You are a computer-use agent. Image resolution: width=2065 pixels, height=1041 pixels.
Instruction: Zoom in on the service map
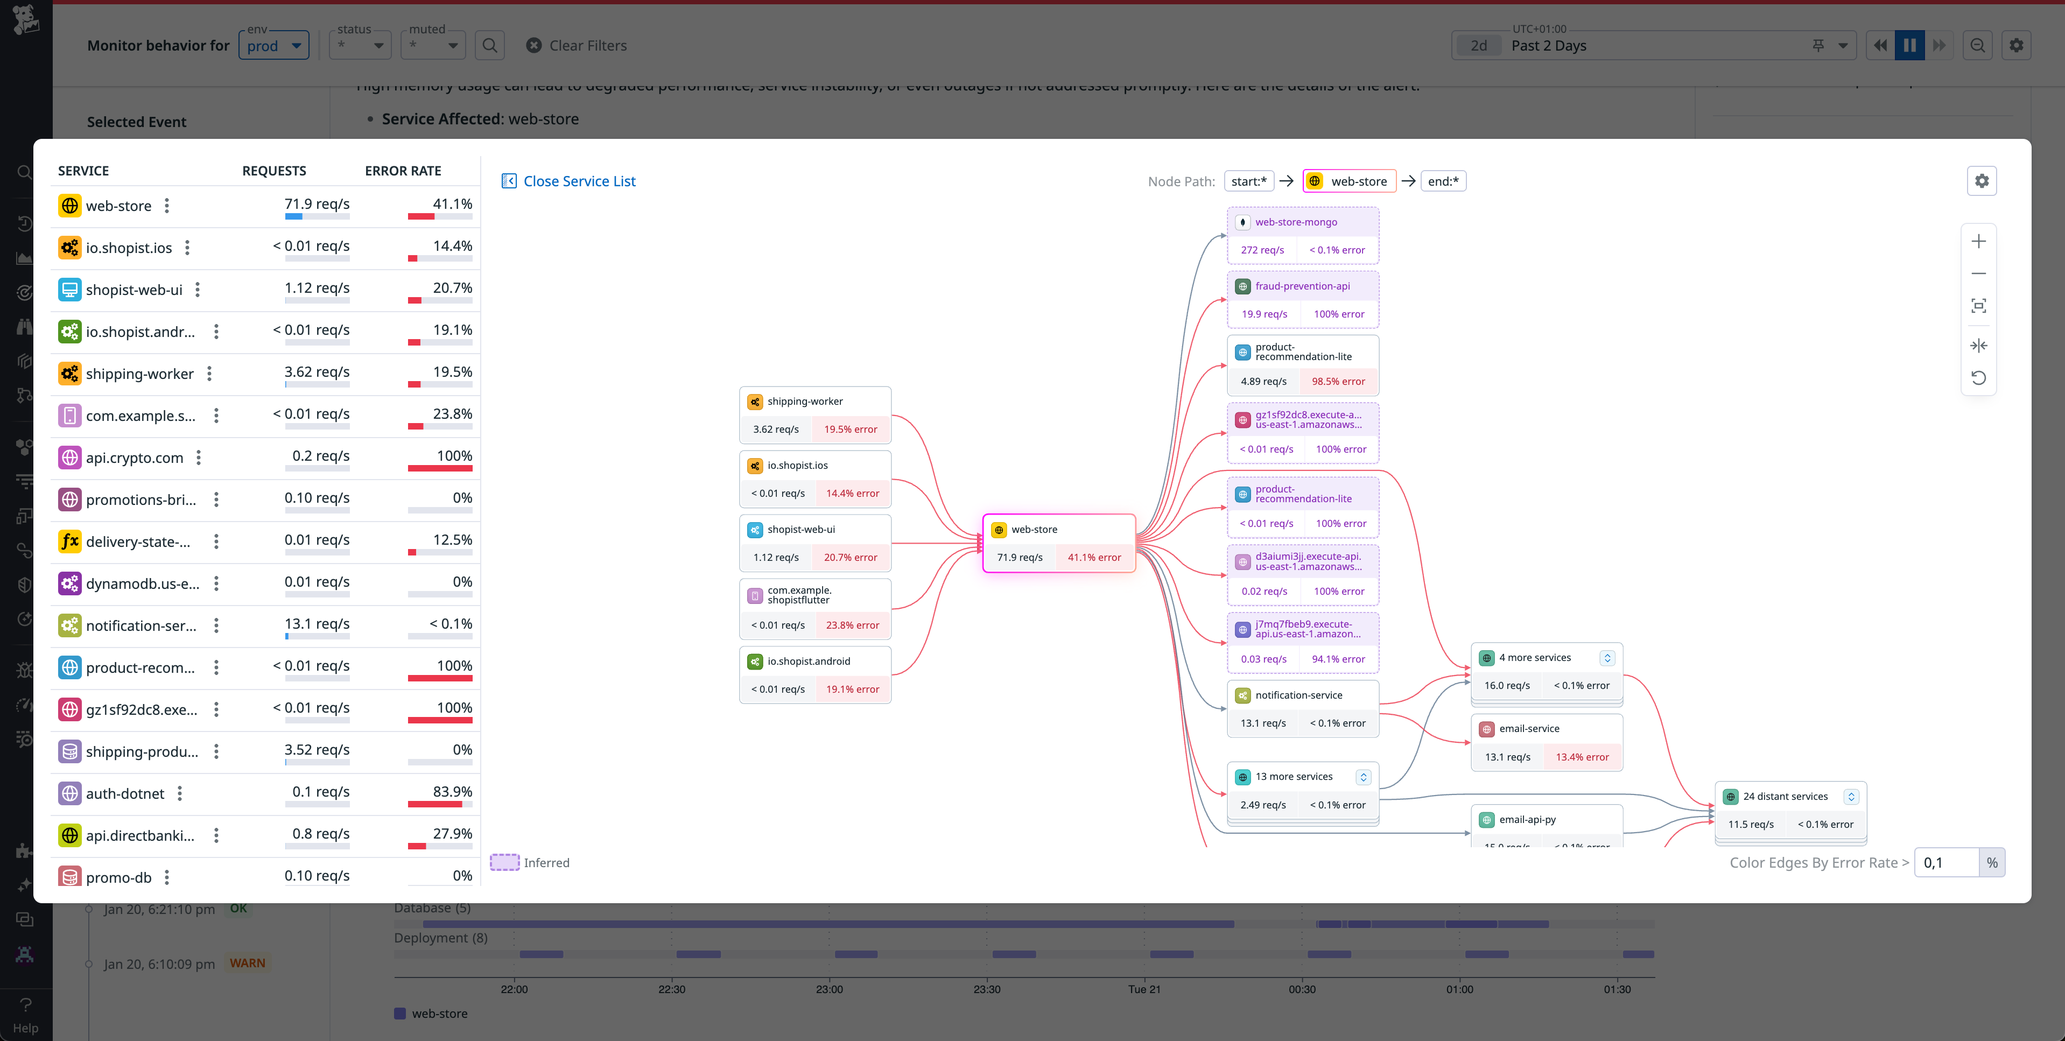click(x=1978, y=241)
